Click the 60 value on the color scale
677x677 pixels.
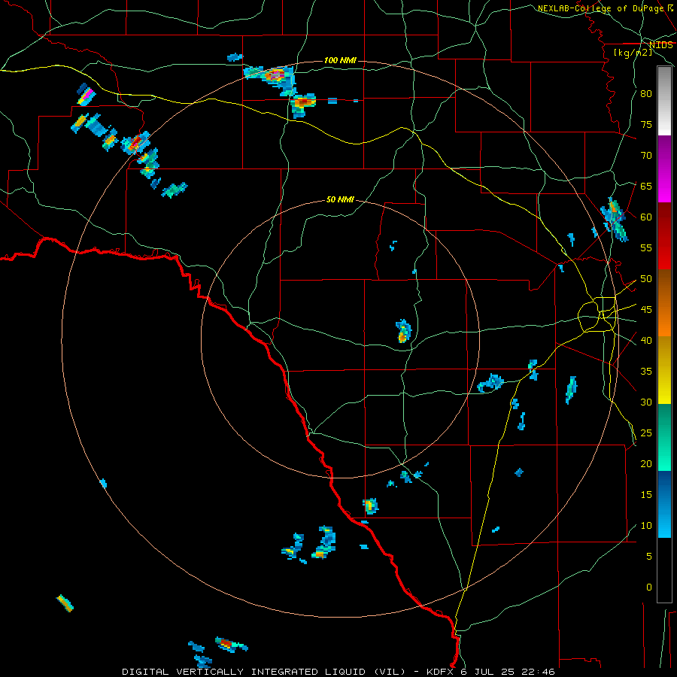coord(646,217)
